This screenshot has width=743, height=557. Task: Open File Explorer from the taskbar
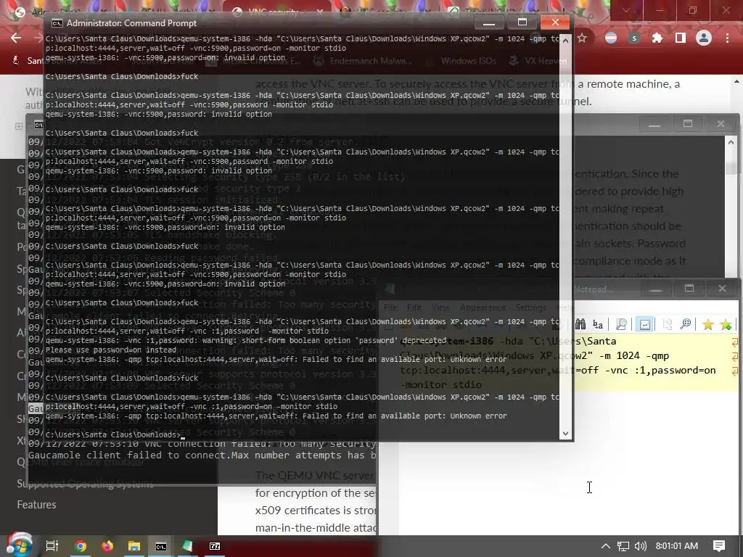[x=134, y=546]
